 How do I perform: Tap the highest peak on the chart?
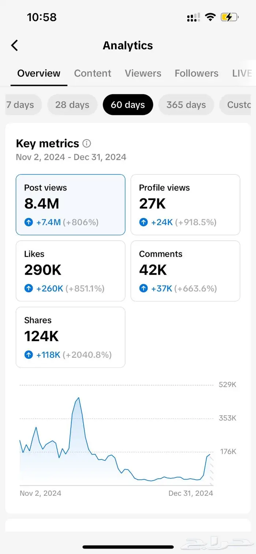[x=78, y=398]
